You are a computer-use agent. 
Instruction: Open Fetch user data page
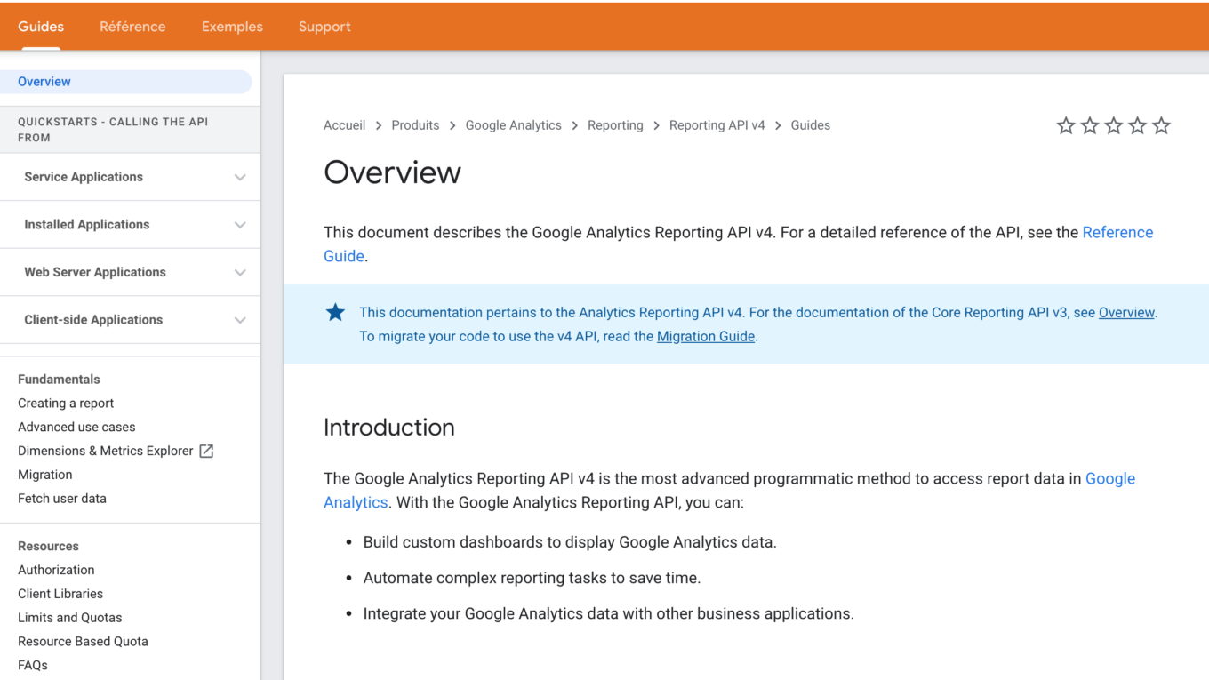(62, 499)
